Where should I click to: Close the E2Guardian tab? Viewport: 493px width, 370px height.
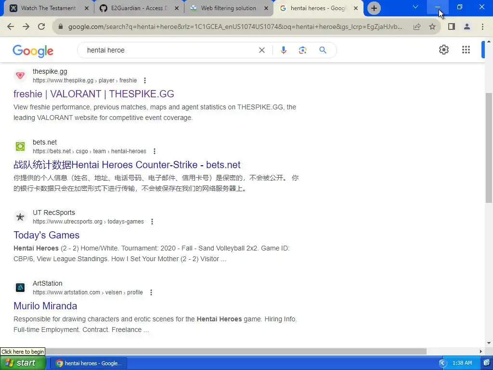[177, 8]
